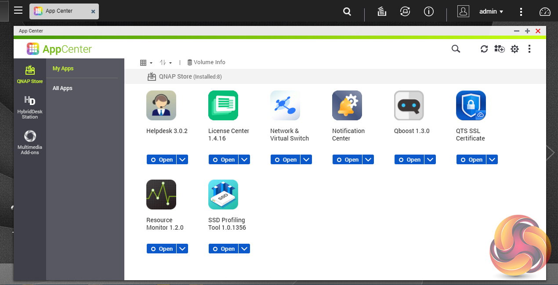Click the SSD Profiling Tool 1.0.1356 name
The width and height of the screenshot is (558, 285).
(x=227, y=224)
